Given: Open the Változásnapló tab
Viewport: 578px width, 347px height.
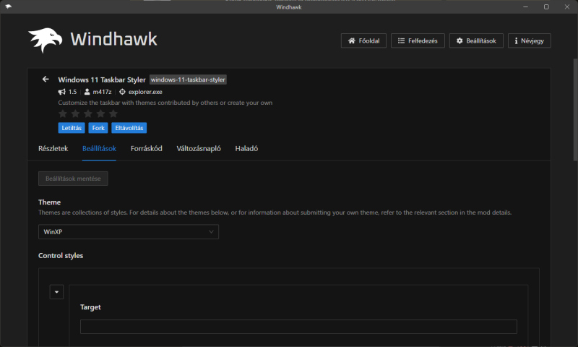Looking at the screenshot, I should [x=199, y=149].
